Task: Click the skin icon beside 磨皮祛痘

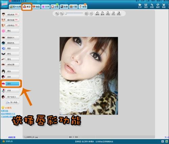Action: (3, 20)
